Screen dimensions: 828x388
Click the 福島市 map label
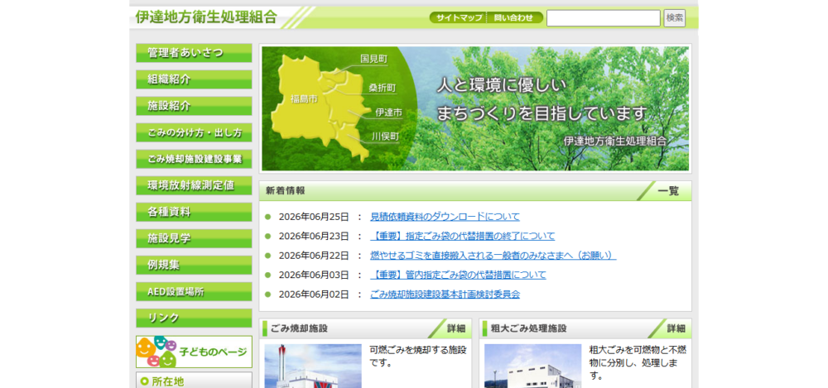[304, 98]
